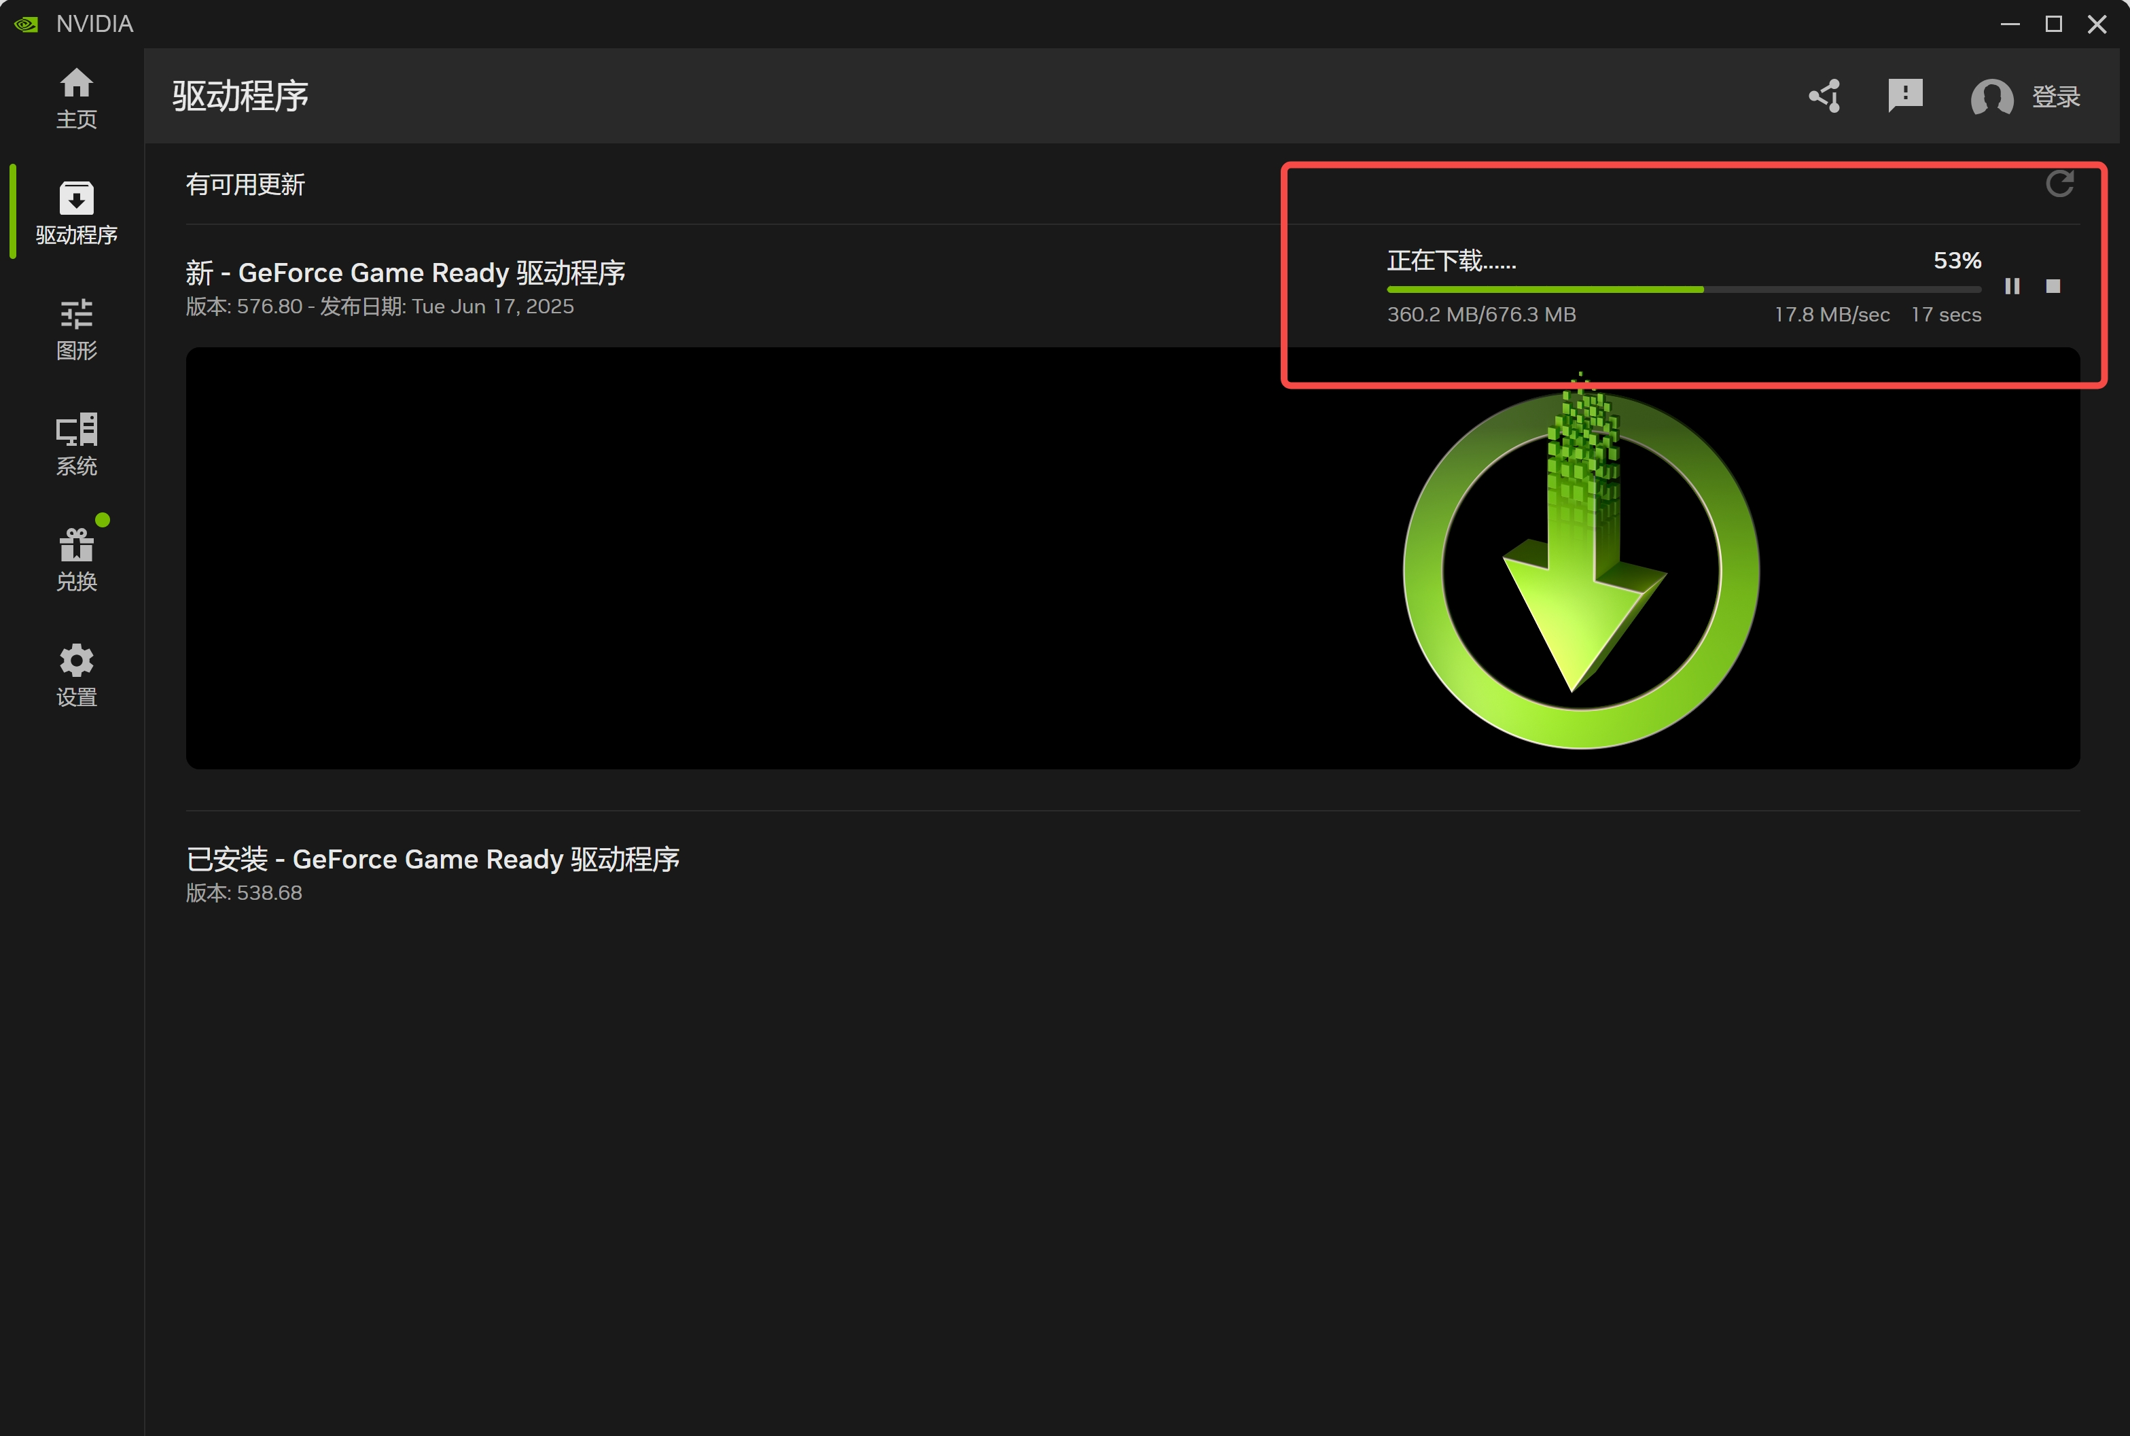The height and width of the screenshot is (1436, 2130).
Task: Minimize the NVIDIA app window
Action: click(2010, 24)
